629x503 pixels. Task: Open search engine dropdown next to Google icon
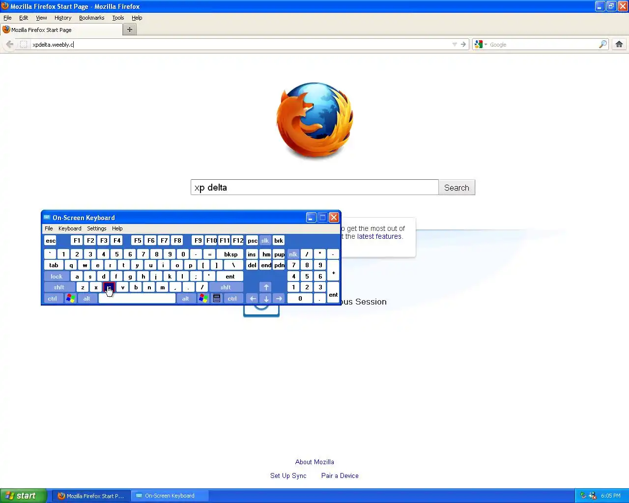click(x=486, y=44)
